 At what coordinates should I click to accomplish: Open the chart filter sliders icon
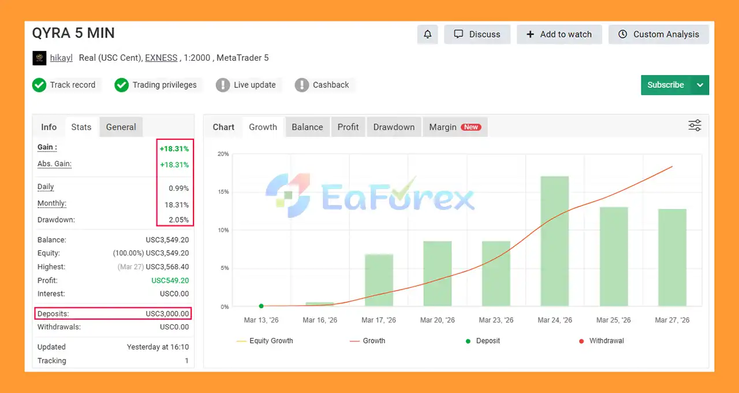click(x=694, y=125)
